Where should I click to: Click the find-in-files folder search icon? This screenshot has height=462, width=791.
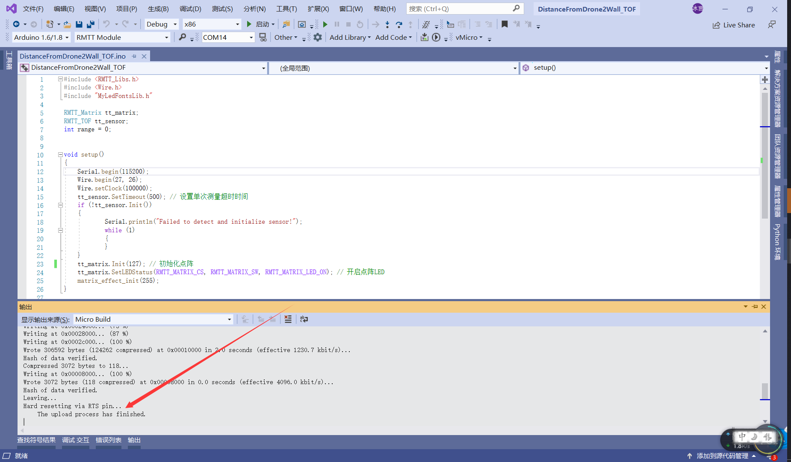point(286,24)
